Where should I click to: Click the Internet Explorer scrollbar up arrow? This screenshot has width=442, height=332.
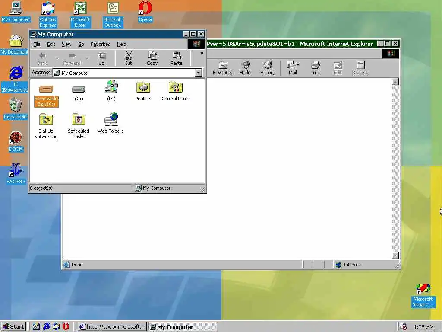tap(395, 82)
